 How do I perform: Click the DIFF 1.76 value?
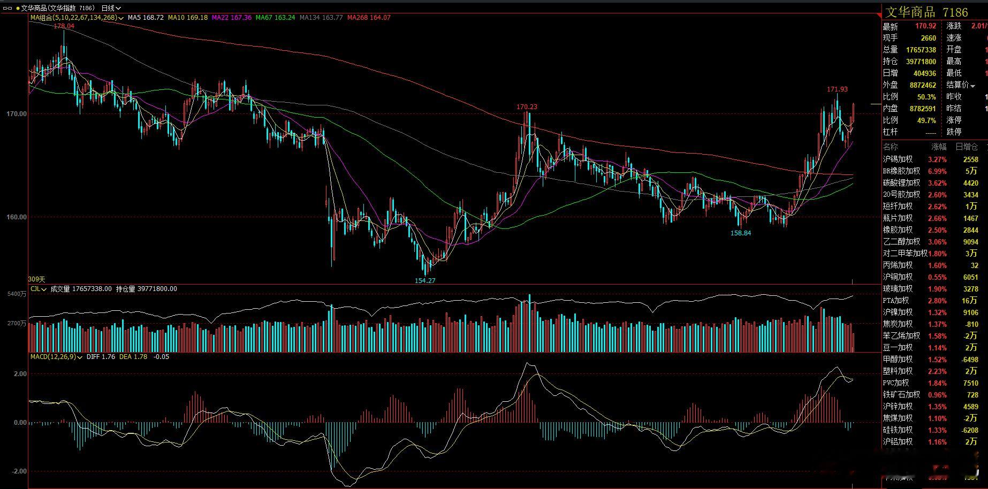tap(101, 357)
